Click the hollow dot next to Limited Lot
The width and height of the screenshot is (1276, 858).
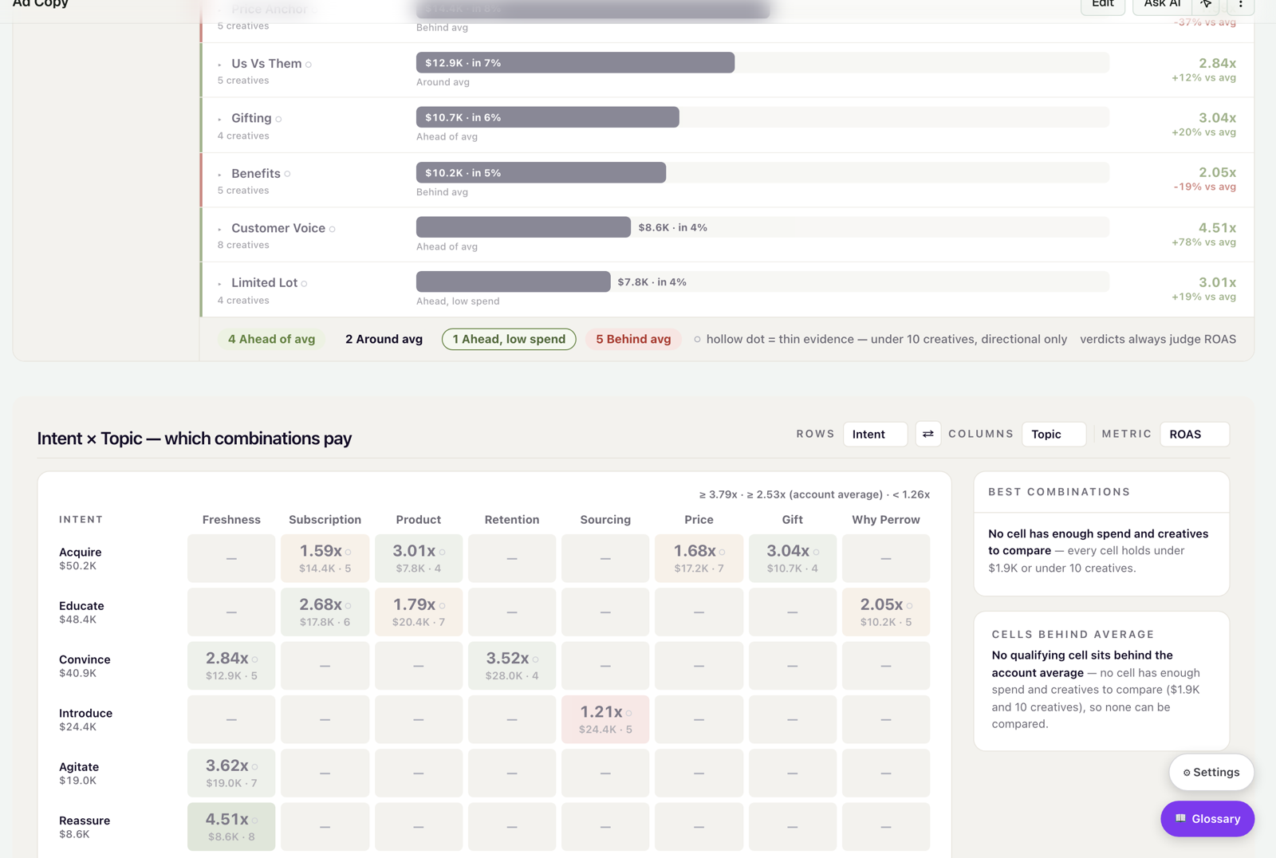(304, 283)
